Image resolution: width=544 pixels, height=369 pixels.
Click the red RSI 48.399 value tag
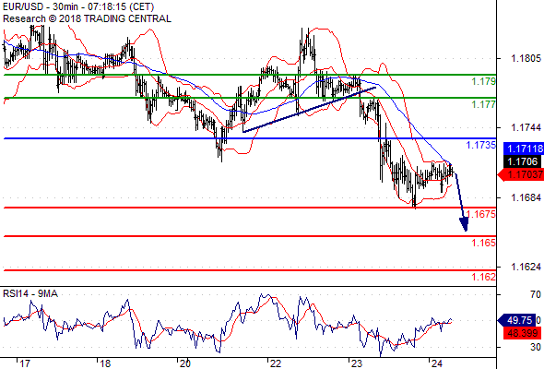point(522,333)
